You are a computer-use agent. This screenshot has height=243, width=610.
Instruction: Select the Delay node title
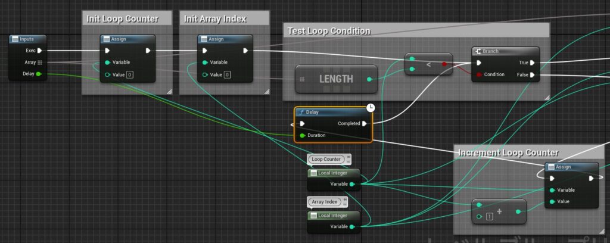[332, 112]
